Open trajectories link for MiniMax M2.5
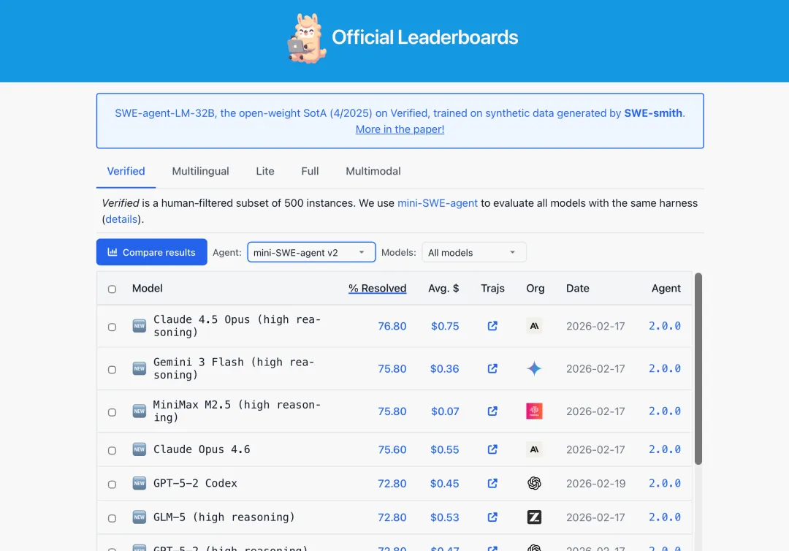This screenshot has width=789, height=551. point(492,411)
